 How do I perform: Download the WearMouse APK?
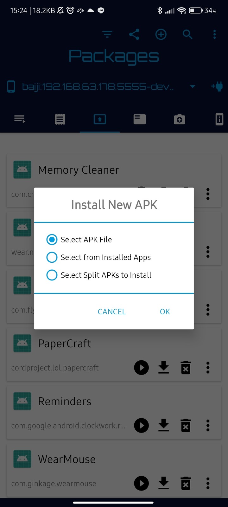(x=163, y=484)
